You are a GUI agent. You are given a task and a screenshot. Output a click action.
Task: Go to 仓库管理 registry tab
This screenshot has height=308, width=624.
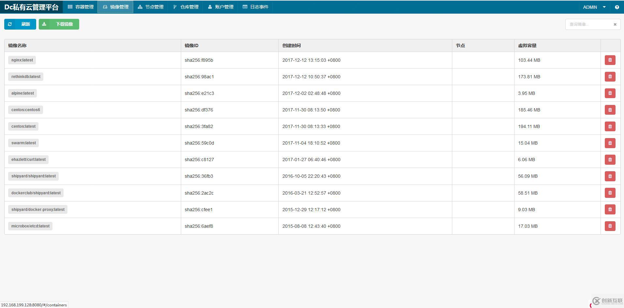point(186,7)
